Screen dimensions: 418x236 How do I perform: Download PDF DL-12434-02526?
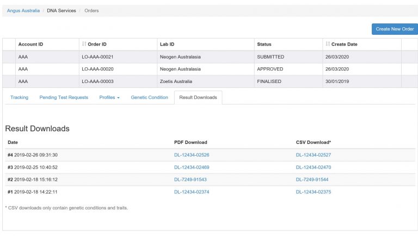pyautogui.click(x=192, y=155)
